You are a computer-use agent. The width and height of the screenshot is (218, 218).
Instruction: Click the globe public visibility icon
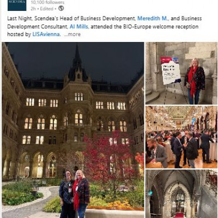click(61, 8)
